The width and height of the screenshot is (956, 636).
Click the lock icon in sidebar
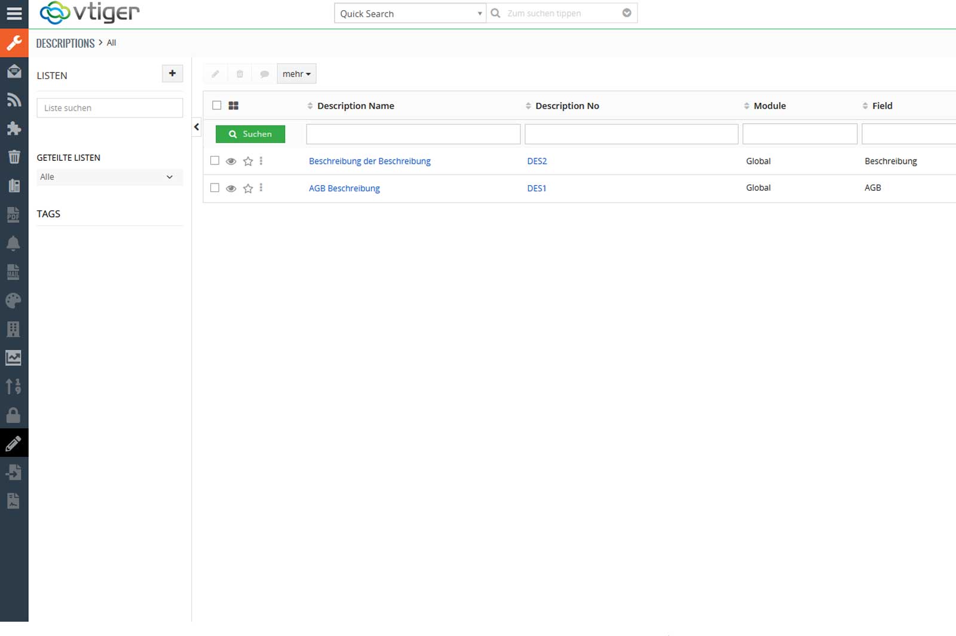click(x=14, y=415)
